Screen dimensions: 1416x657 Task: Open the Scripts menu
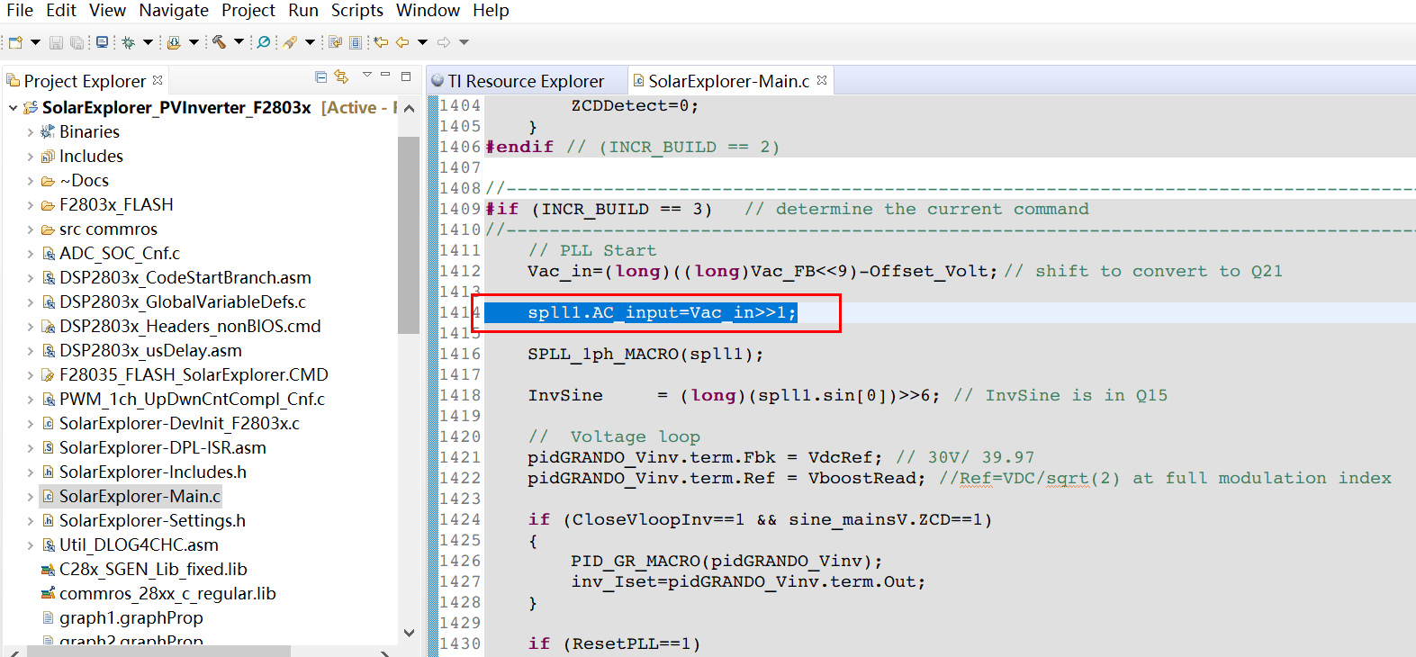tap(357, 11)
